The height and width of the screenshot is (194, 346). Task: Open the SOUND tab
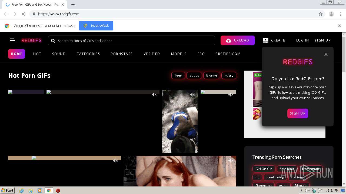click(59, 54)
